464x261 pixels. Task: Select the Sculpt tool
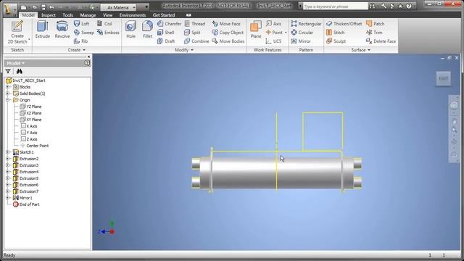click(336, 41)
